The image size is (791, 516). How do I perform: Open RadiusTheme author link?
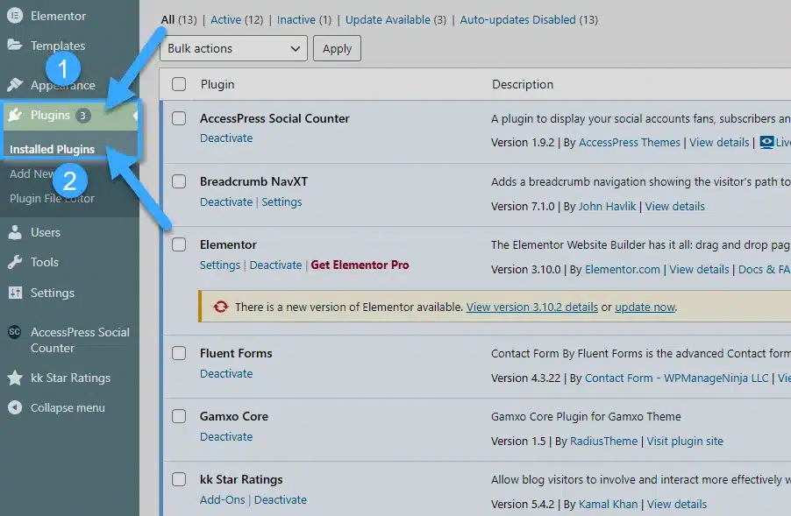(x=604, y=442)
